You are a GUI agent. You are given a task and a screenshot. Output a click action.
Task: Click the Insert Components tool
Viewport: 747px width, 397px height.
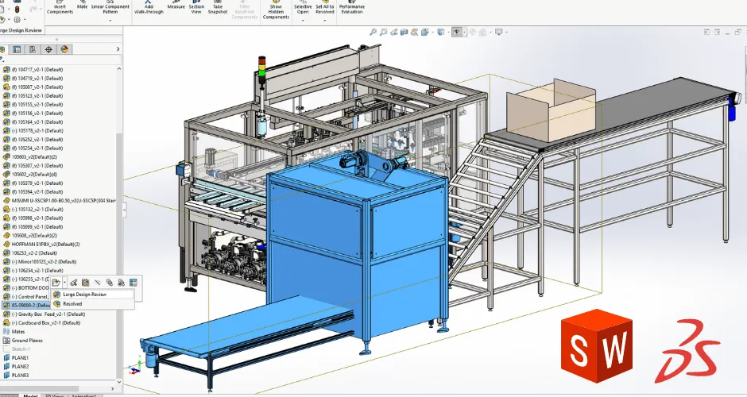pyautogui.click(x=60, y=9)
